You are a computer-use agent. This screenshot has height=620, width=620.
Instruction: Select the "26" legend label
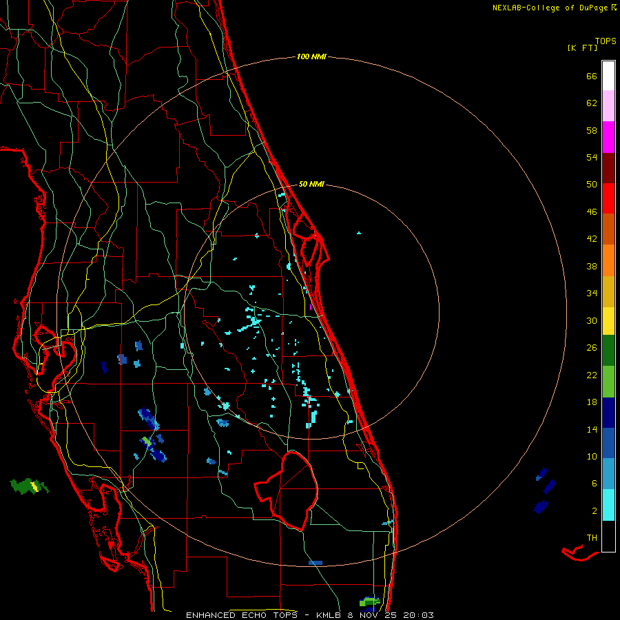(592, 348)
